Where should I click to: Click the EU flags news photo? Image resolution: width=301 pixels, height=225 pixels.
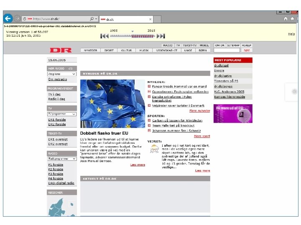[112, 104]
